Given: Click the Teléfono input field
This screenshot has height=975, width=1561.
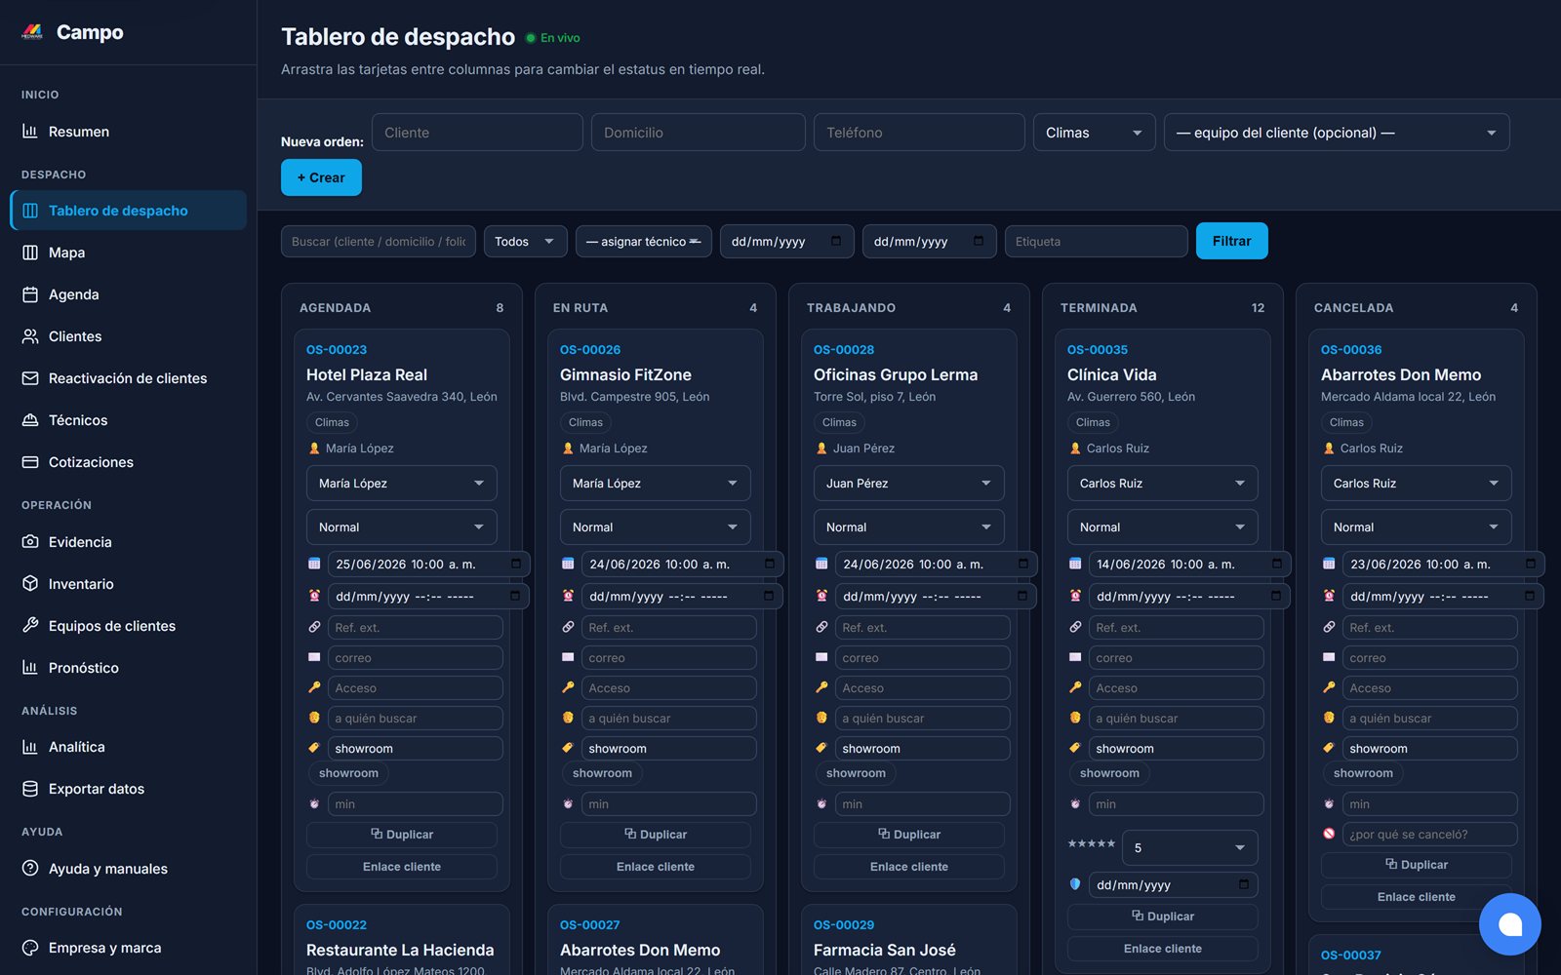Looking at the screenshot, I should point(919,133).
